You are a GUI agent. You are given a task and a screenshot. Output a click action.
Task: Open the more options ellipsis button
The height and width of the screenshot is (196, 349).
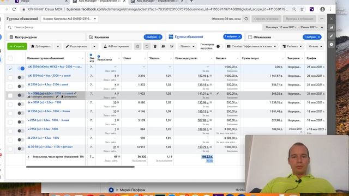tap(322, 19)
